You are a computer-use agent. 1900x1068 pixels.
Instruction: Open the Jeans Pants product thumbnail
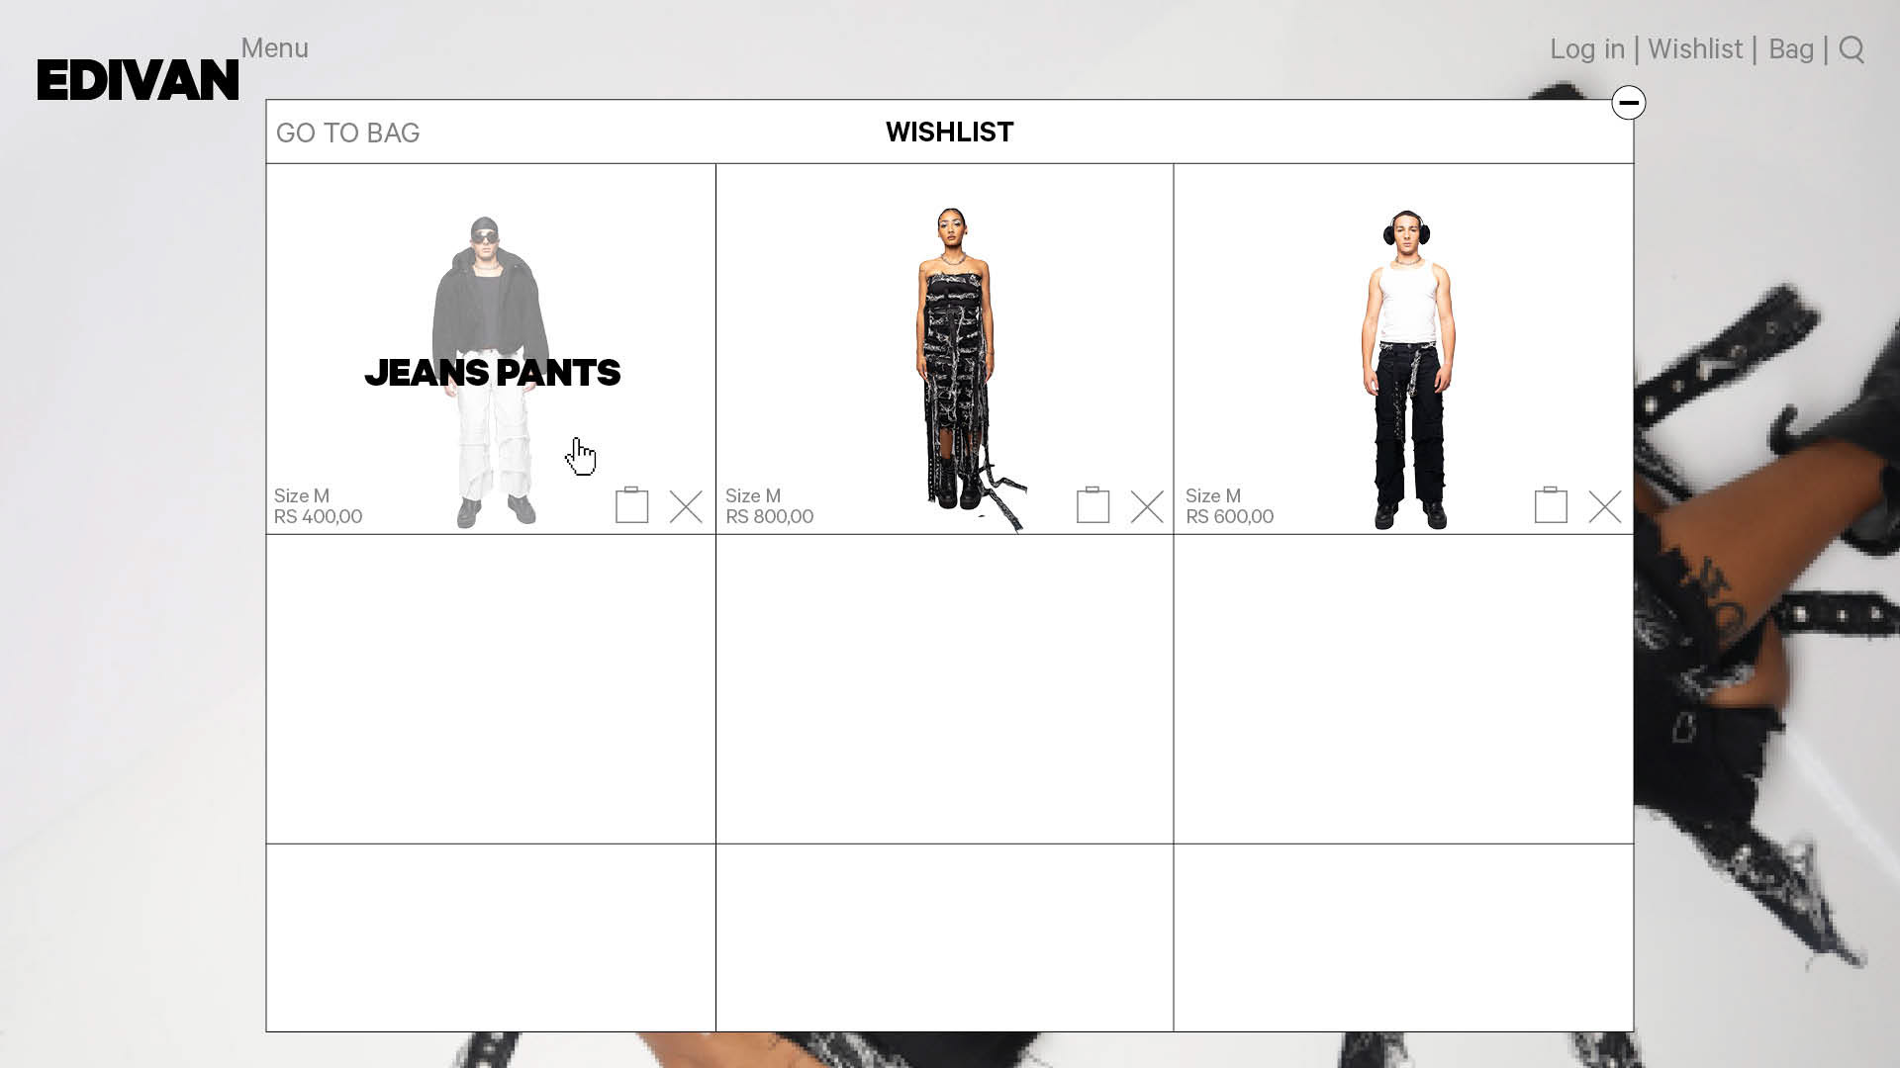click(x=492, y=371)
